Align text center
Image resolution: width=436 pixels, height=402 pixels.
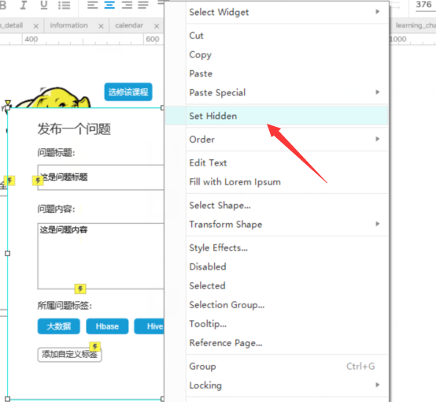pos(109,5)
